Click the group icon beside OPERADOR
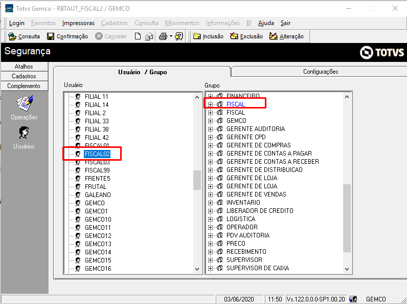The width and height of the screenshot is (407, 304). tap(219, 227)
